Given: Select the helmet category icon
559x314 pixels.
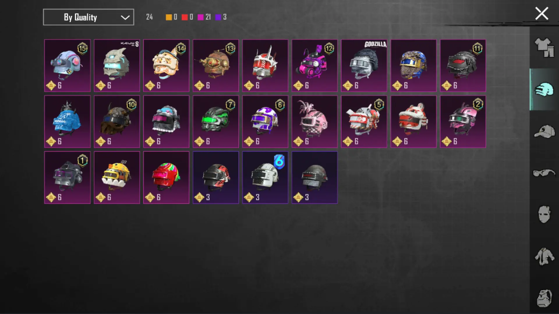Looking at the screenshot, I should pos(544,89).
